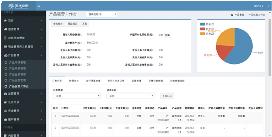The image size is (272, 137).
Task: Switch to the 发行人交易记录 tab
Action: [x=116, y=81]
